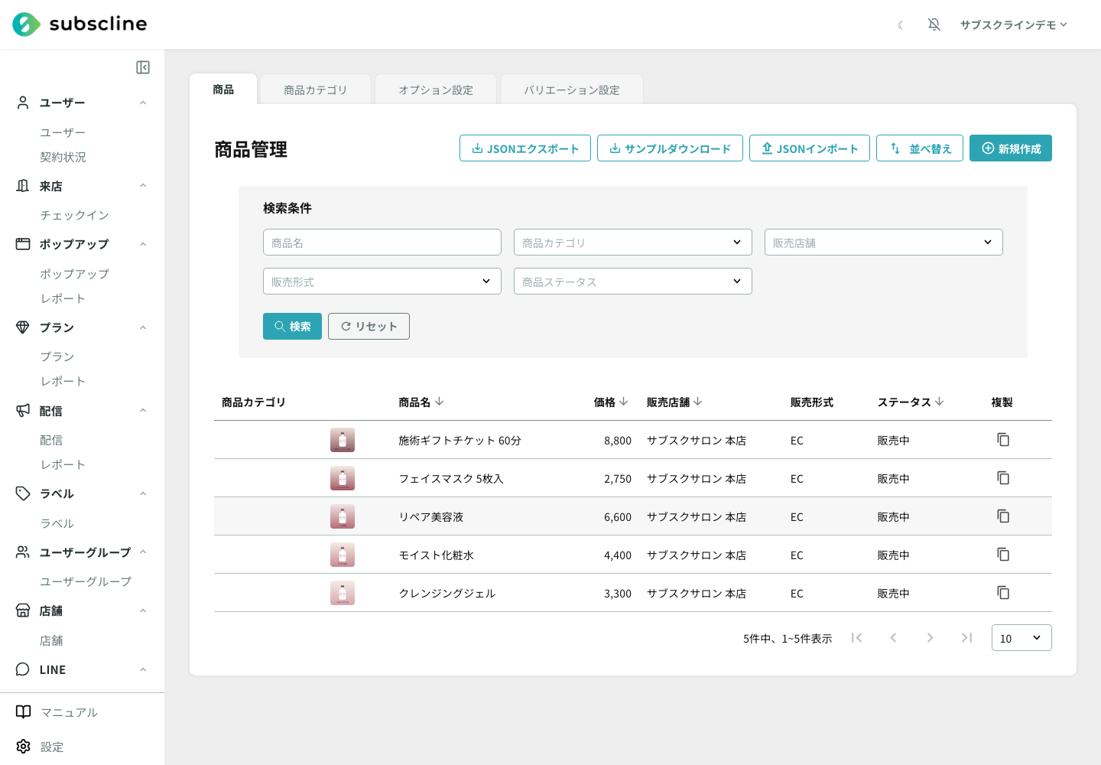This screenshot has height=765, width=1101.
Task: Duplicate the フェイスマスク 5枚入 product
Action: coord(1003,478)
